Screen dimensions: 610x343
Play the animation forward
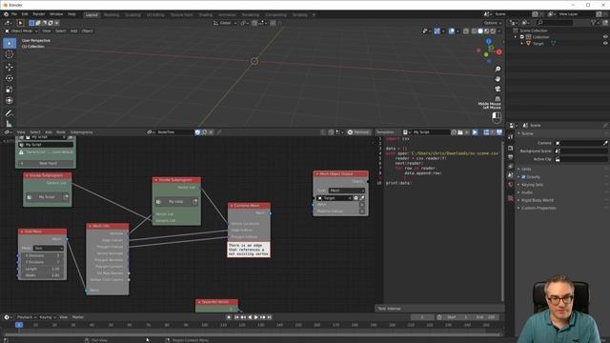256,317
